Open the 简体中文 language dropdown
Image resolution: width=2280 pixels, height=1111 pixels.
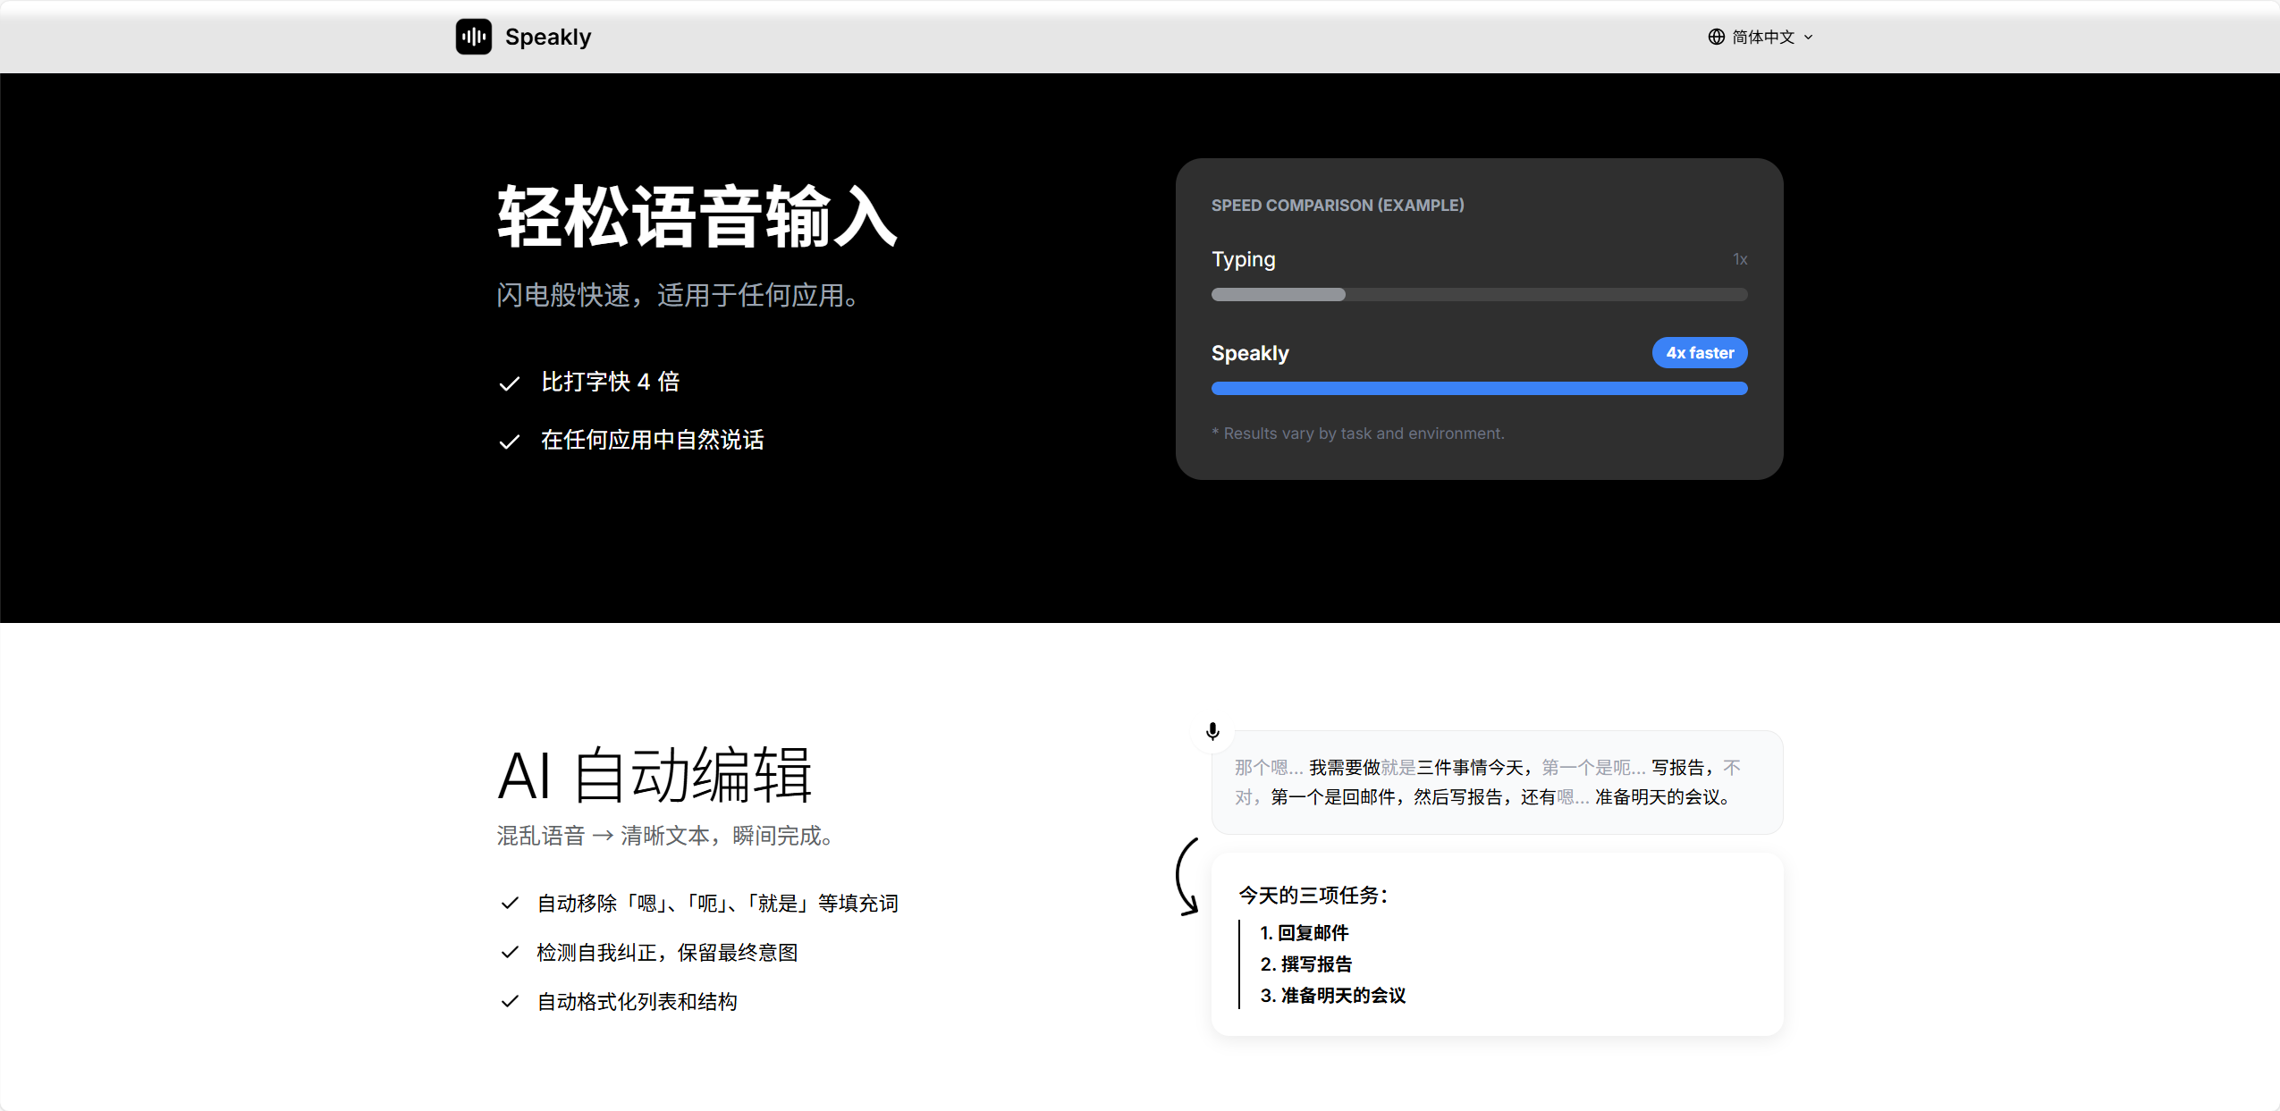pos(1761,37)
